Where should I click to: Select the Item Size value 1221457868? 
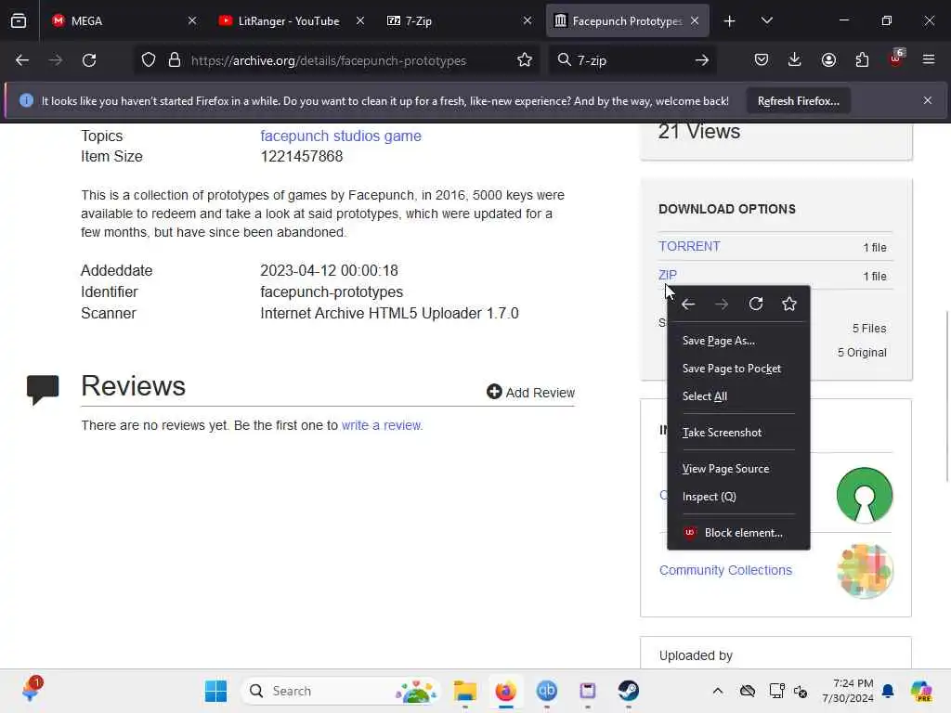coord(302,156)
